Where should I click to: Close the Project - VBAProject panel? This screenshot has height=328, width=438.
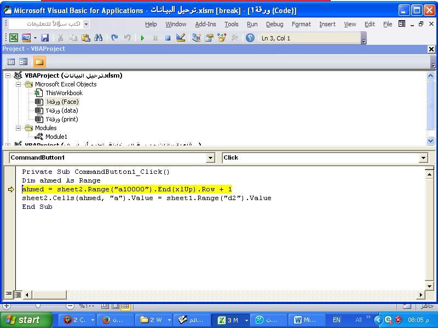[x=431, y=49]
